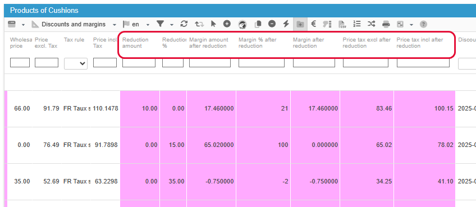Select margin percent cell showing 100
This screenshot has height=207, width=476.
[263, 145]
